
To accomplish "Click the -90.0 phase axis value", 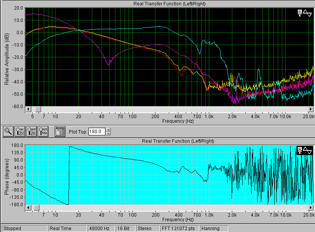I will click(17, 190).
